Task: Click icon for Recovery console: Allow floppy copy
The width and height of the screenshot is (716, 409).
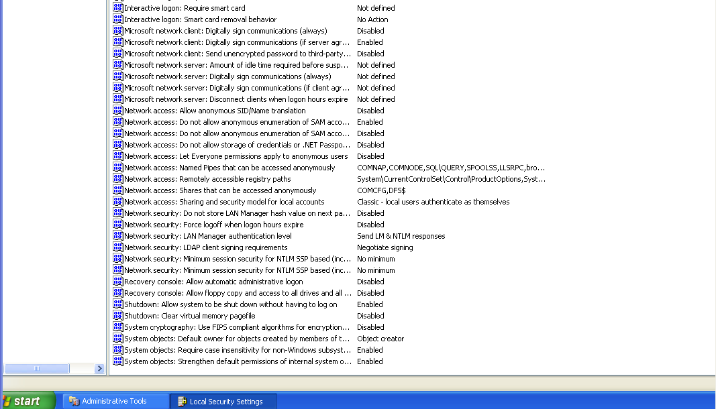Action: click(118, 293)
